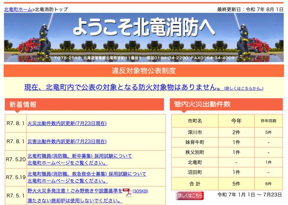Open the 救急救命士募集 recruitment exam link
The width and height of the screenshot is (288, 205).
pyautogui.click(x=87, y=174)
